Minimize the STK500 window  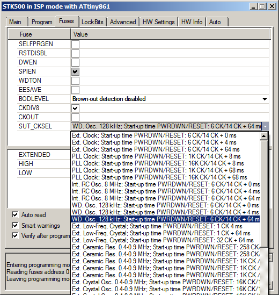(x=253, y=6)
